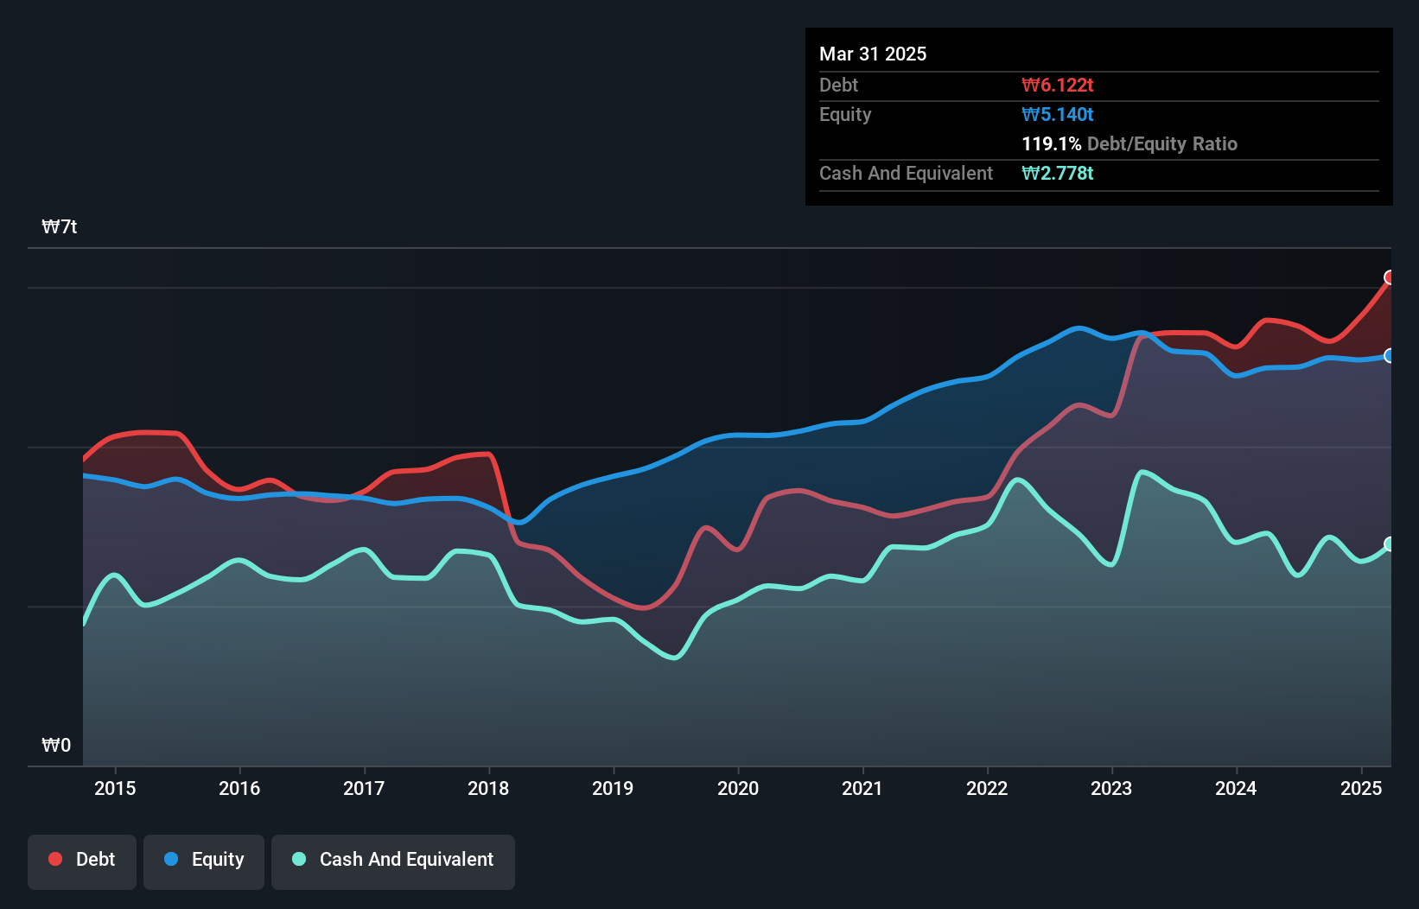The height and width of the screenshot is (909, 1419).
Task: Click the 2018 x-axis label
Action: (488, 788)
